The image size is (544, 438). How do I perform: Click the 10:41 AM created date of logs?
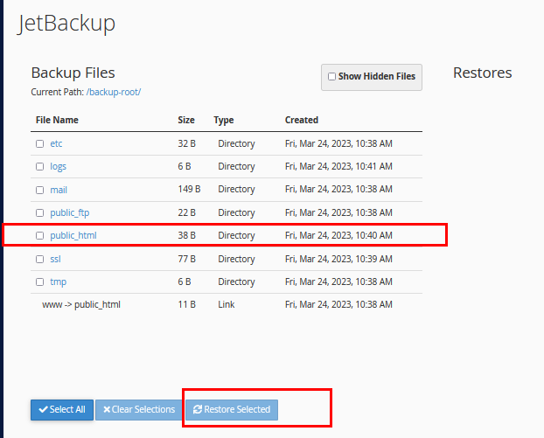coord(338,166)
